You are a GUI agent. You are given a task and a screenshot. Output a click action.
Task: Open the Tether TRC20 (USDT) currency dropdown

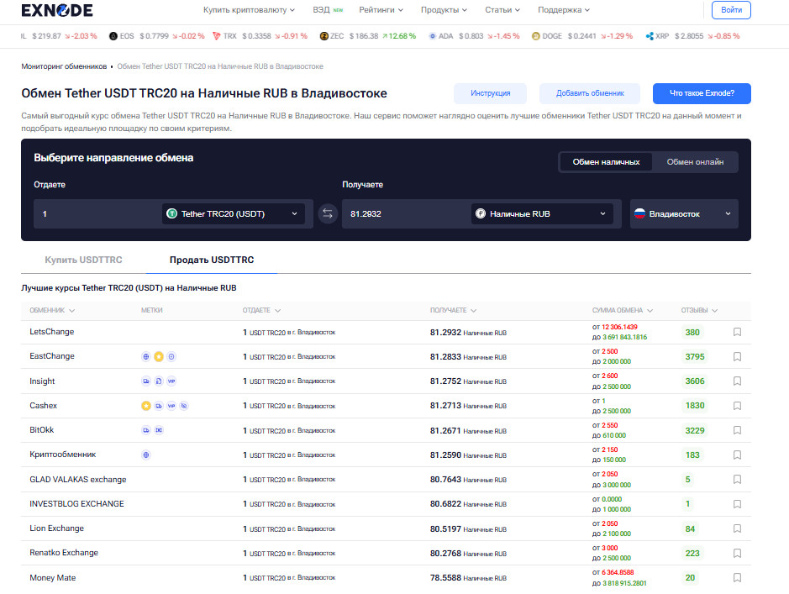tap(233, 214)
